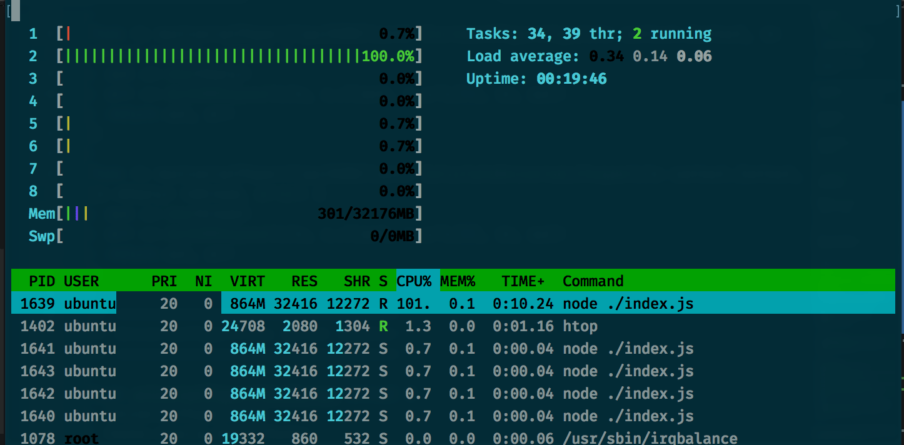Viewport: 904px width, 445px height.
Task: Sort the list by the VIRT column
Action: tap(247, 281)
